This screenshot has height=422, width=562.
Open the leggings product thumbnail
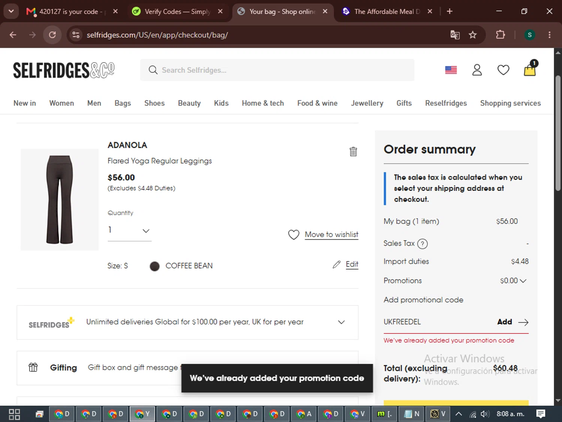click(x=60, y=200)
